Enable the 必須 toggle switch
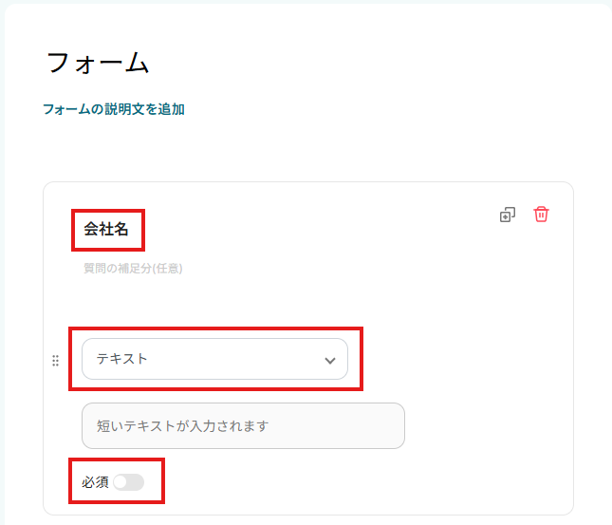Viewport: 612px width, 525px height. pos(128,482)
